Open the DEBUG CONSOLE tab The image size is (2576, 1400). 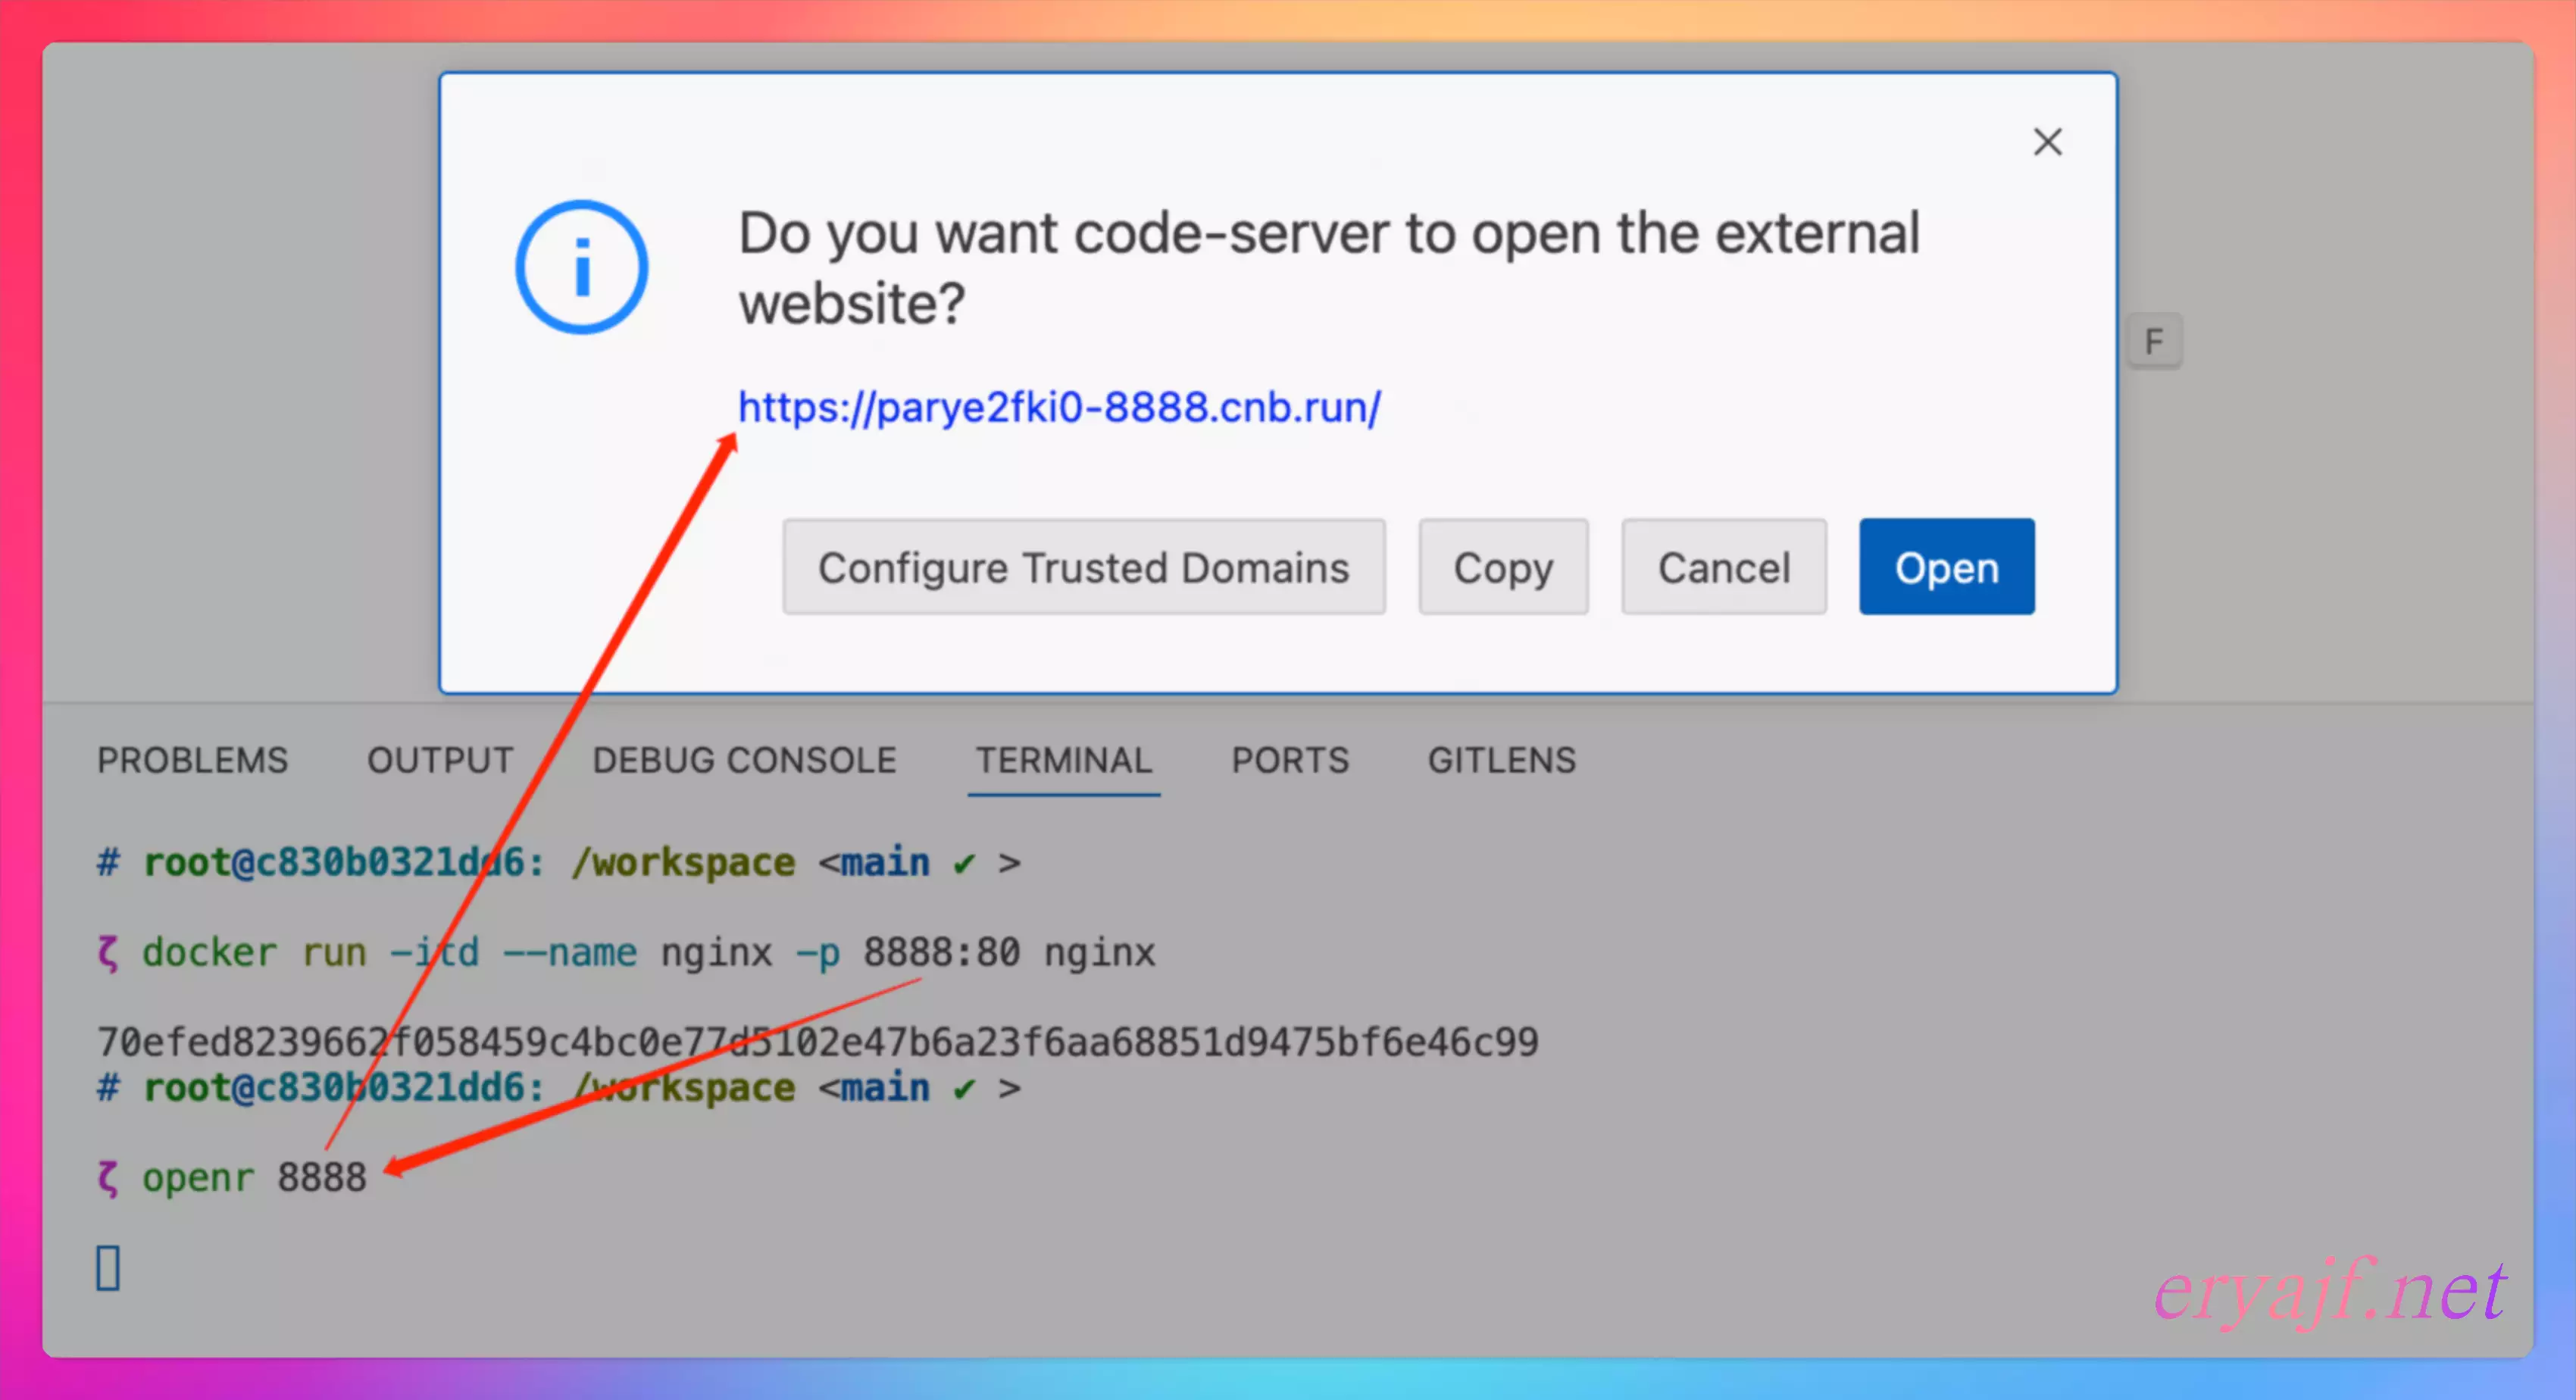point(744,760)
